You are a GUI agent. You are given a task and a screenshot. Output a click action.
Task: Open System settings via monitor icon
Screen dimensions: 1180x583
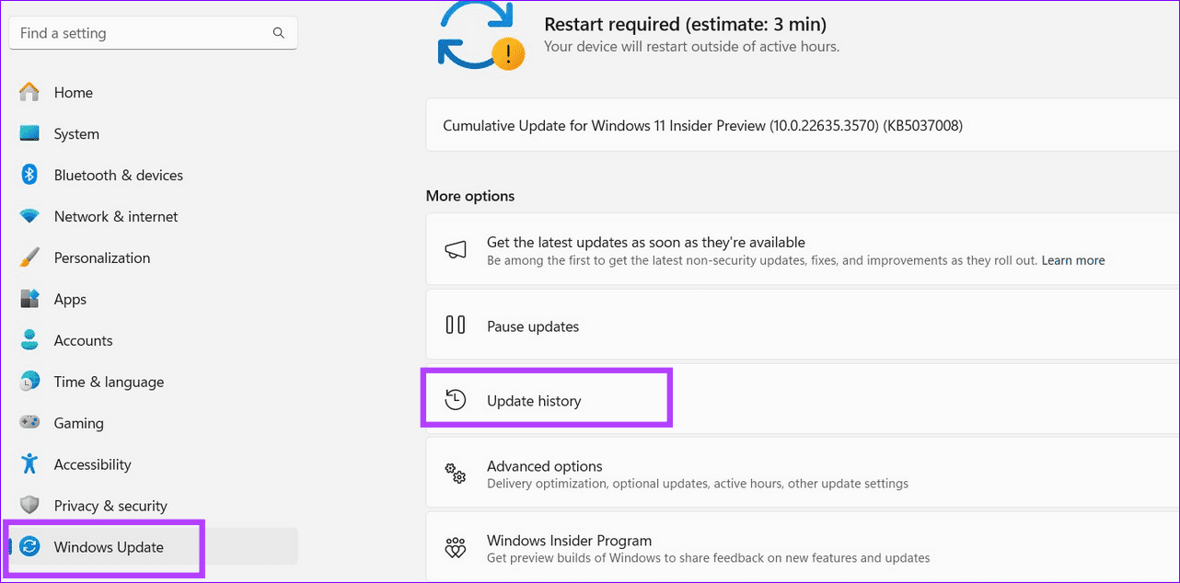click(29, 133)
